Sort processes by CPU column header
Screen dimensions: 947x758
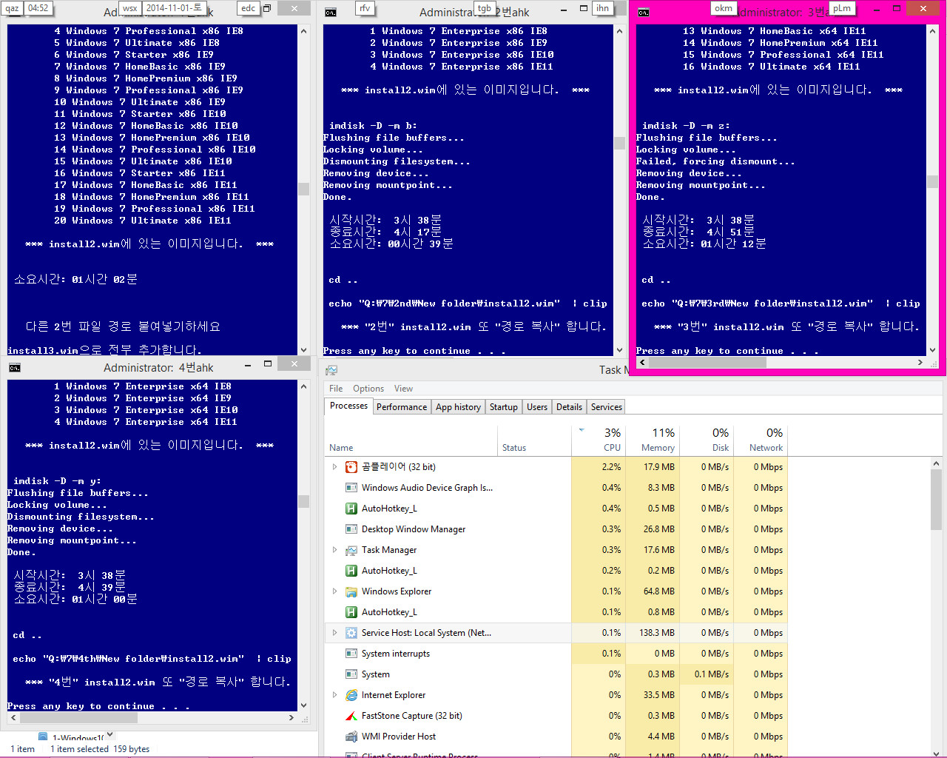(x=598, y=440)
